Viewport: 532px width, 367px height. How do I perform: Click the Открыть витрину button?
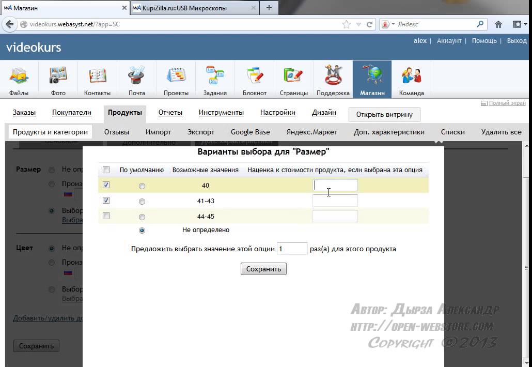(384, 114)
